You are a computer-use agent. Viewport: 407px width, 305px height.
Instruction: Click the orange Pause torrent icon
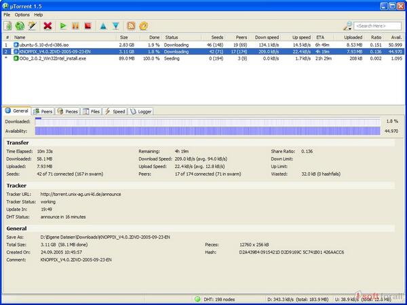pyautogui.click(x=75, y=26)
